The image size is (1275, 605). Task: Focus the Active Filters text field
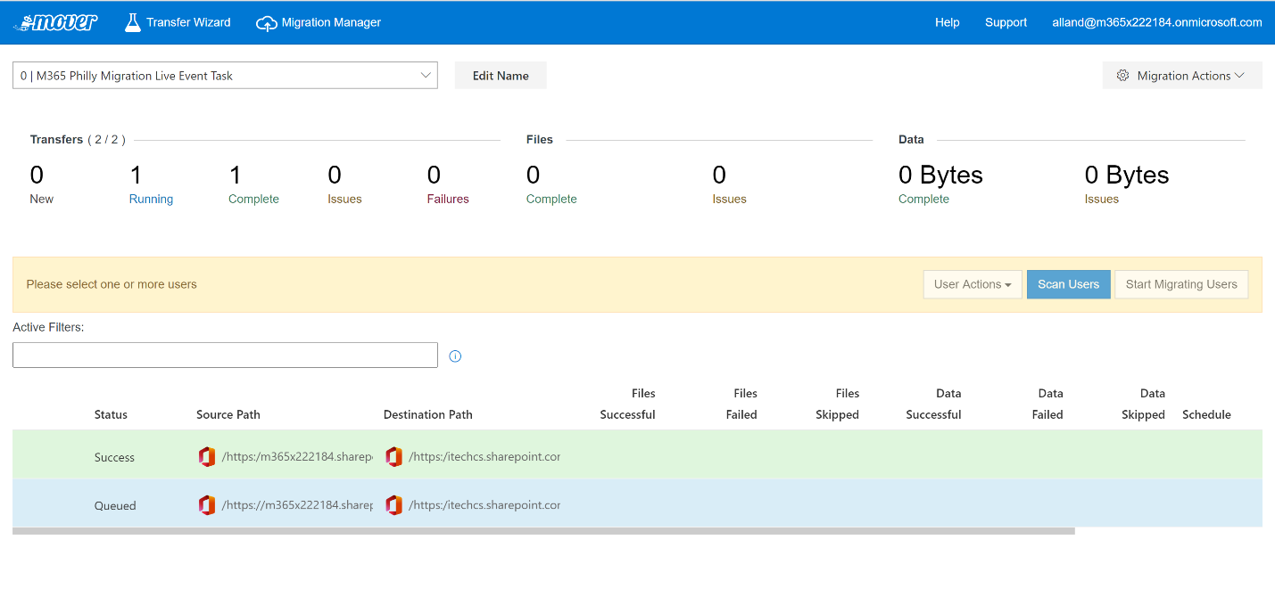225,355
